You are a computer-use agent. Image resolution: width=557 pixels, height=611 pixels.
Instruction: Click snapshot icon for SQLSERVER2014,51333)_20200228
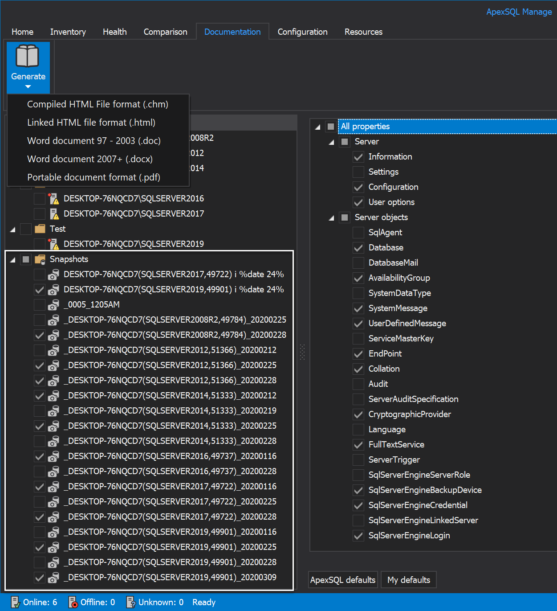[x=53, y=441]
